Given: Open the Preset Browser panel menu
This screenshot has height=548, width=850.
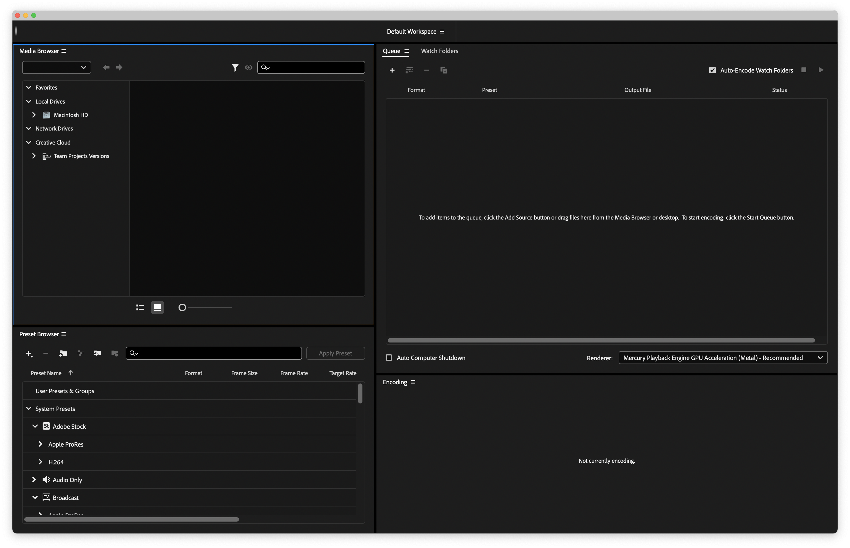Looking at the screenshot, I should (x=64, y=334).
